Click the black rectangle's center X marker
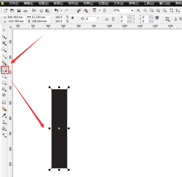This screenshot has width=182, height=177. (59, 128)
